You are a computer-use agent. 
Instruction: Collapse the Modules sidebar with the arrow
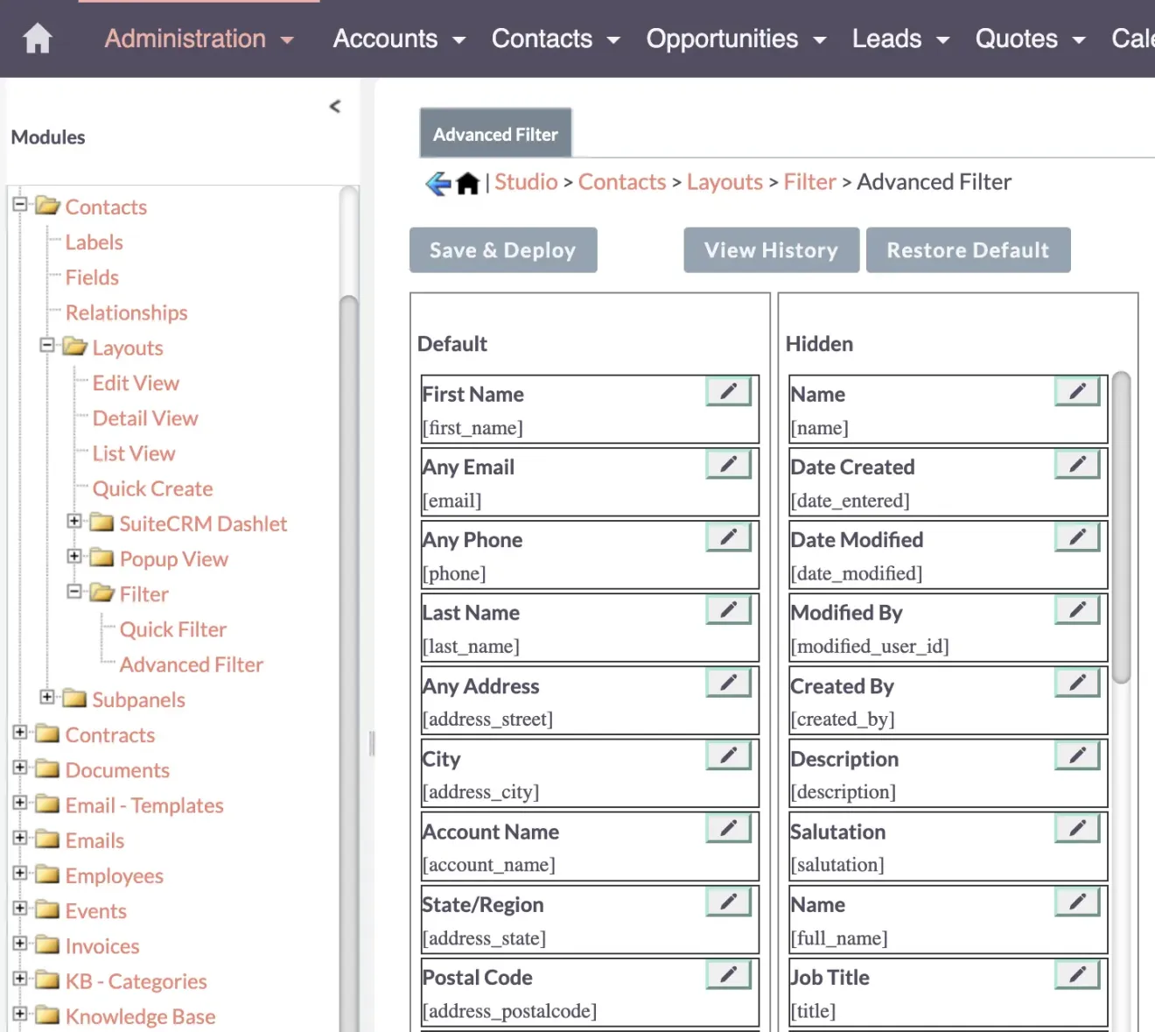(335, 107)
